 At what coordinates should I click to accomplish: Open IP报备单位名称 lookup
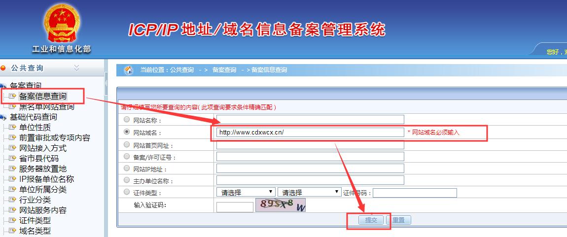47,179
